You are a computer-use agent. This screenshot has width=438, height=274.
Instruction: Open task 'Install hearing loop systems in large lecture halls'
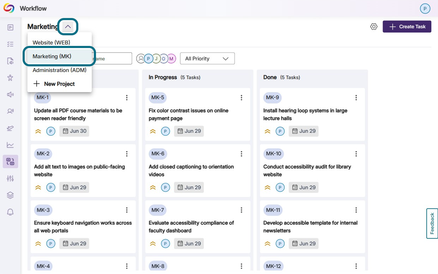coord(305,114)
